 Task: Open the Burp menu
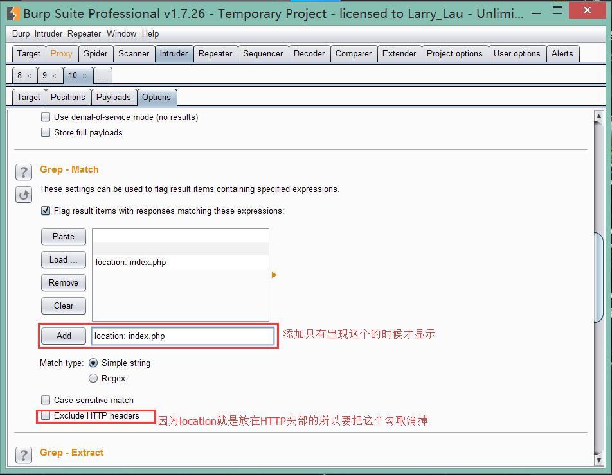click(21, 34)
